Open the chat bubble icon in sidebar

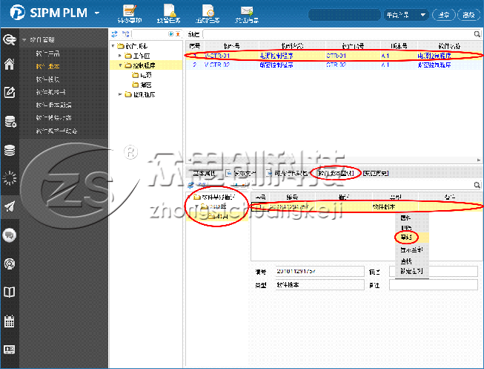(x=10, y=235)
